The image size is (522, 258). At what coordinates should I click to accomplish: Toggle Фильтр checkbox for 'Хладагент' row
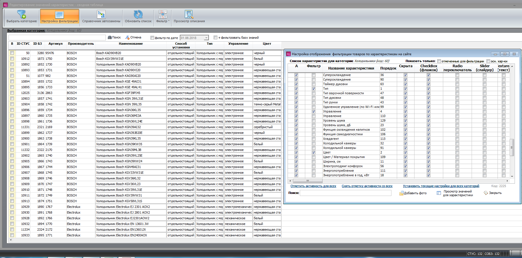[313, 139]
